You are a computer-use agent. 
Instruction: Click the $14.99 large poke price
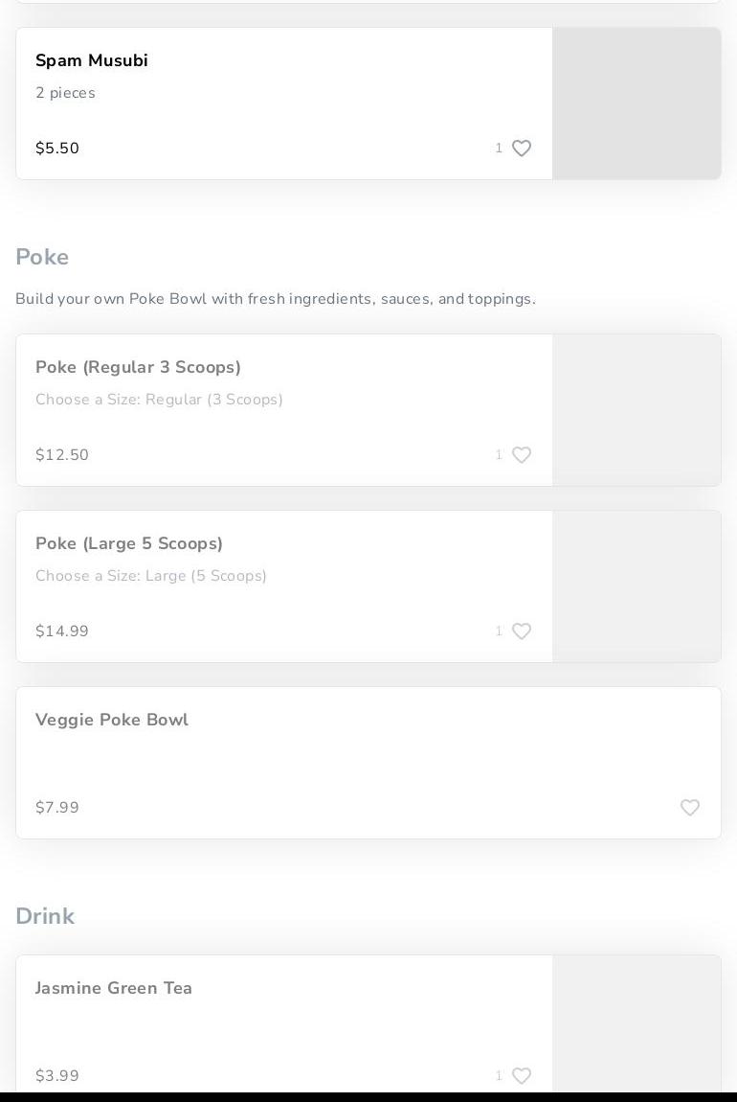click(x=62, y=631)
